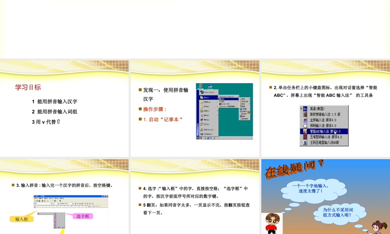Open the 文件 menu in the editor

coord(35,198)
